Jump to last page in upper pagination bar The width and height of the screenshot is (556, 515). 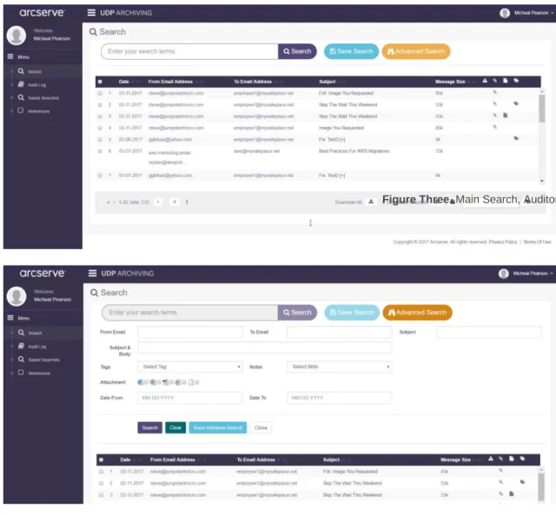[175, 202]
